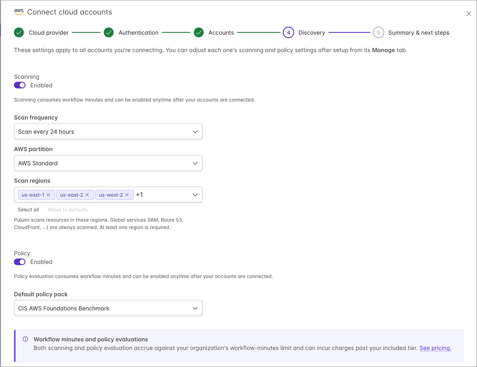Close the Connect cloud accounts dialog
The width and height of the screenshot is (477, 367).
click(468, 14)
